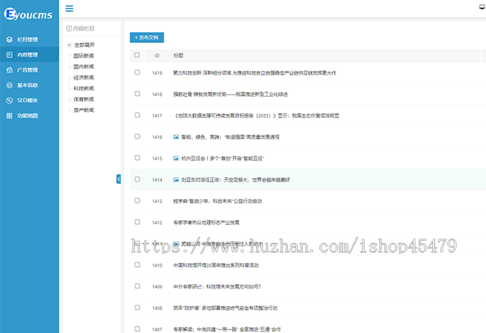
Task: Select 国内新闻 in the column tree
Action: tap(84, 67)
